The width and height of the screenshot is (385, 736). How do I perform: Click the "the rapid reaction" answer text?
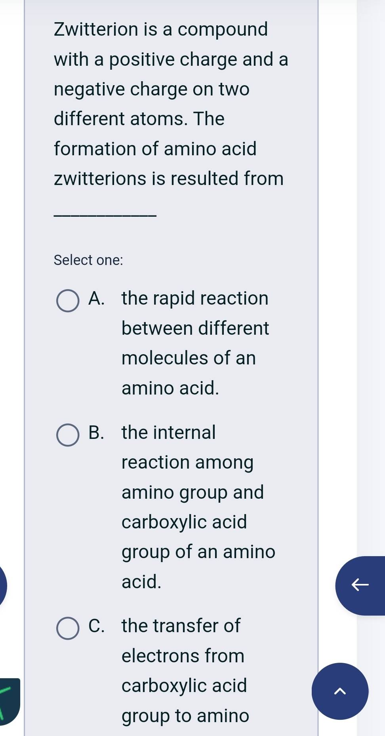195,298
